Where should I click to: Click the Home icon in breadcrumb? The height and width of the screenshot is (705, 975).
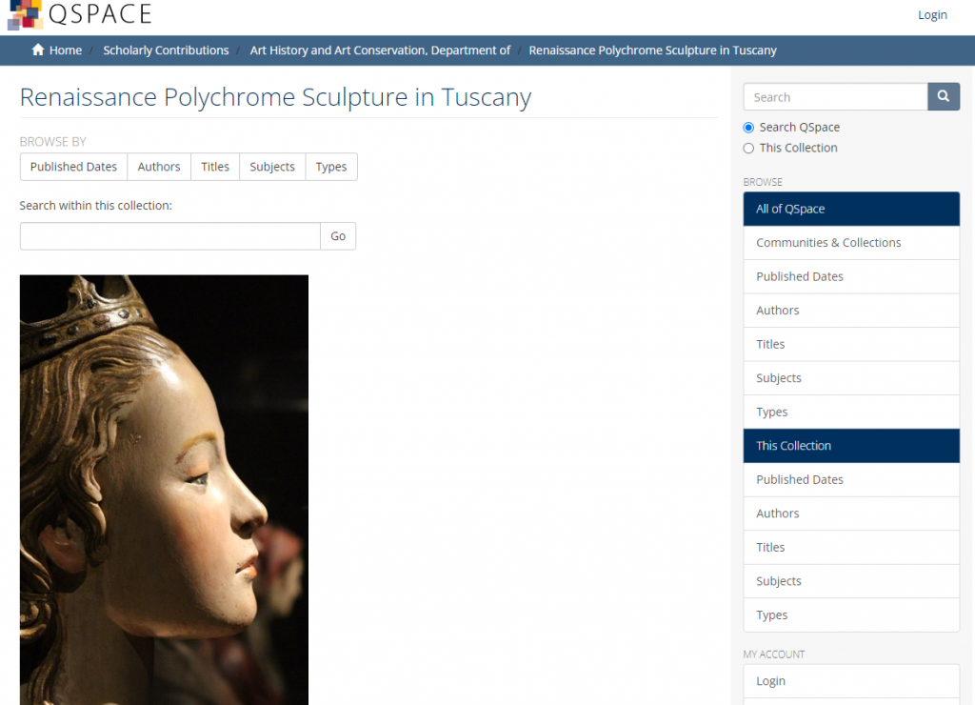(38, 50)
